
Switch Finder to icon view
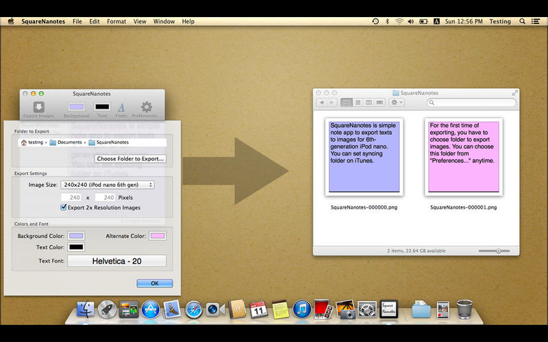(x=347, y=103)
